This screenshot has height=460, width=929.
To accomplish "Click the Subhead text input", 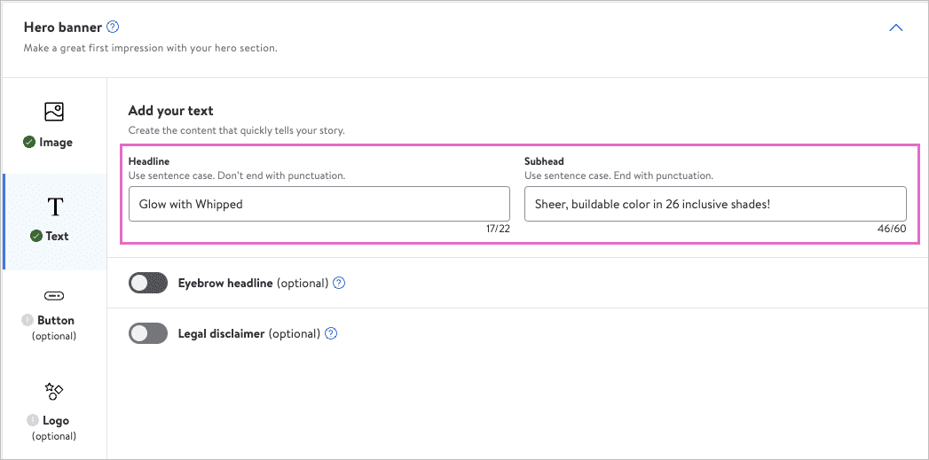I will coord(715,204).
